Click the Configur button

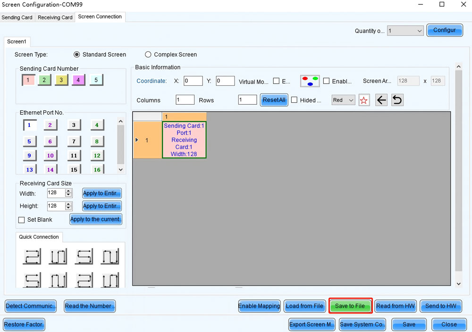click(x=445, y=30)
